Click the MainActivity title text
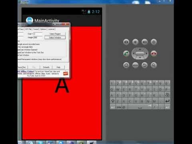The height and width of the screenshot is (144, 192). coord(47,20)
